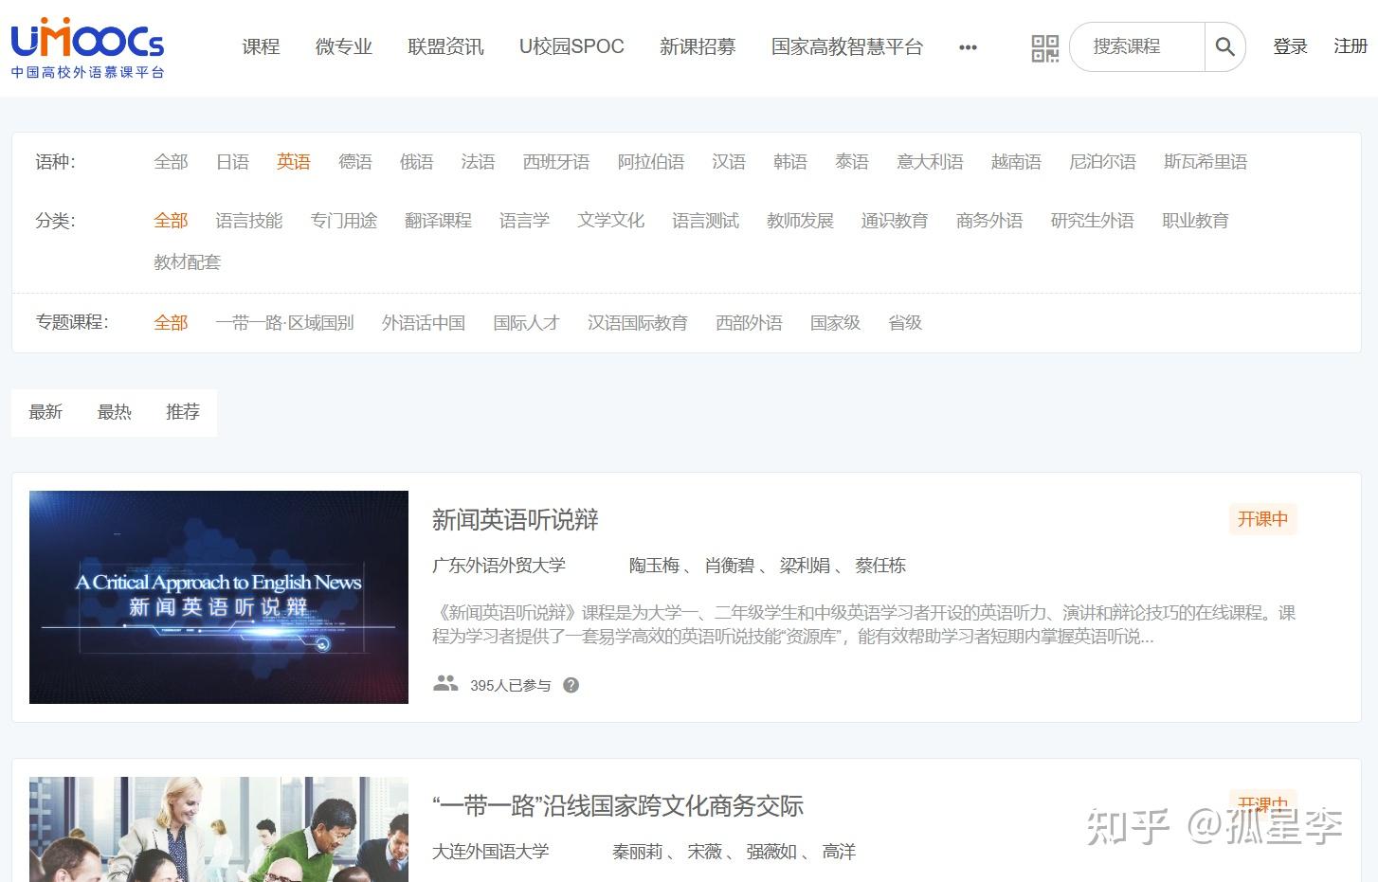The image size is (1378, 882).
Task: Click the 新闻英语听说辩 course thumbnail image
Action: click(x=218, y=597)
